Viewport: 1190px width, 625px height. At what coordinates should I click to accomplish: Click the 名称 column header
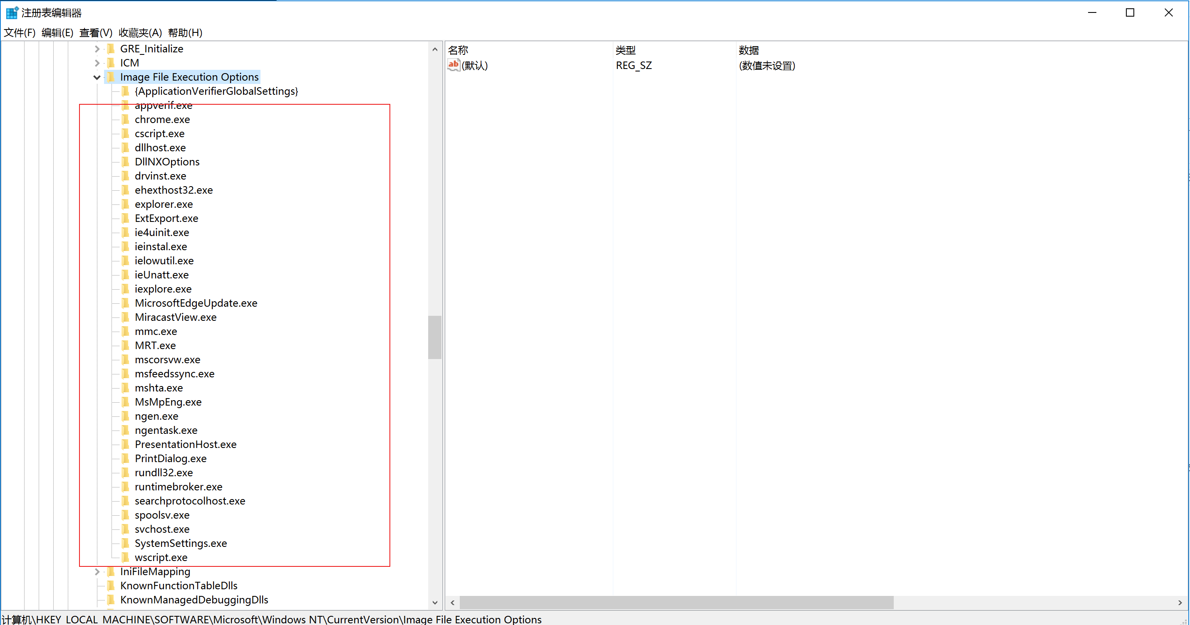click(458, 50)
